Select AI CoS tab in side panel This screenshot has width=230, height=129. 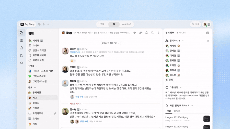point(181,33)
